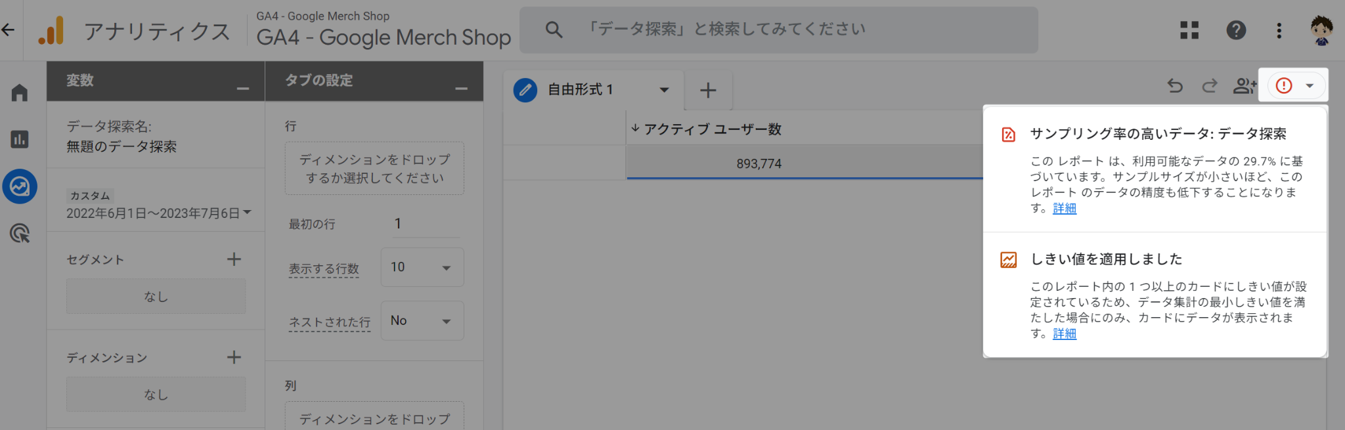Edit exploration name 無題のデータ探索

(121, 146)
